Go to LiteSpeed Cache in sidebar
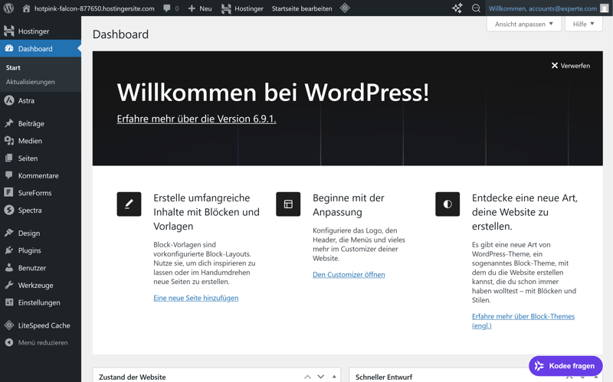This screenshot has width=613, height=382. [x=44, y=325]
